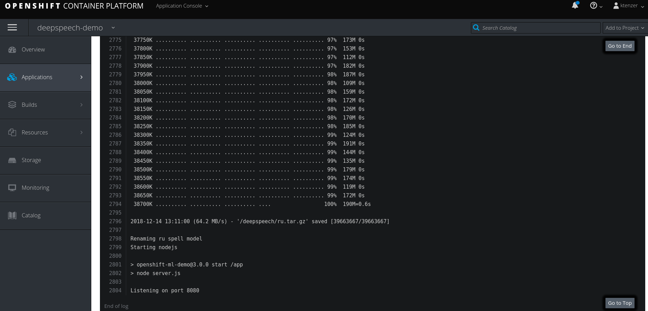The width and height of the screenshot is (648, 311).
Task: Expand the Builds submenu chevron
Action: point(82,105)
